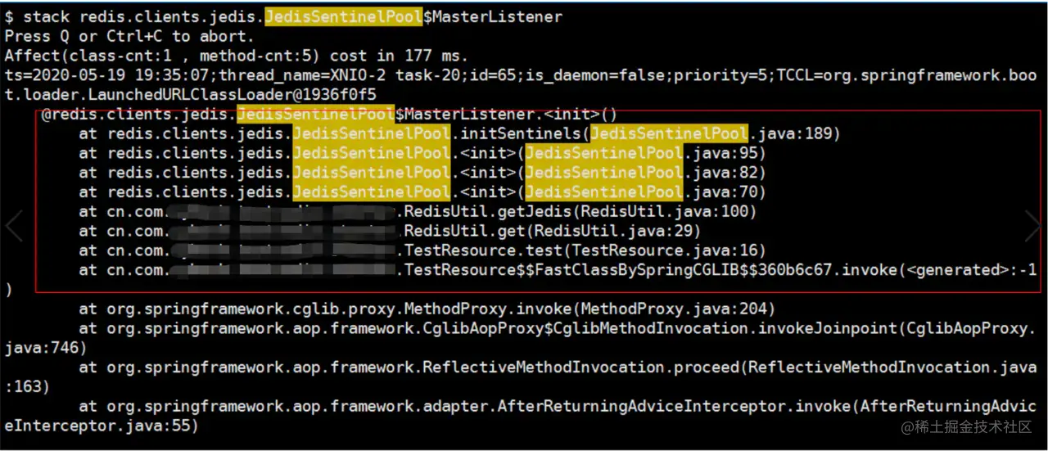Click the previous image arrow on left edge
Screen dimensions: 1048x451
point(13,226)
